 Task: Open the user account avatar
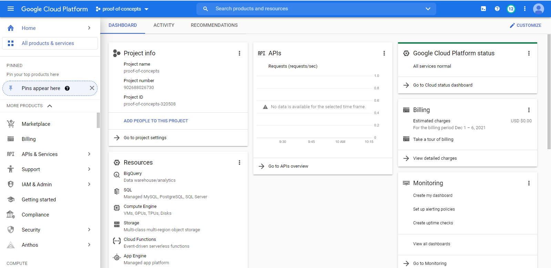539,9
